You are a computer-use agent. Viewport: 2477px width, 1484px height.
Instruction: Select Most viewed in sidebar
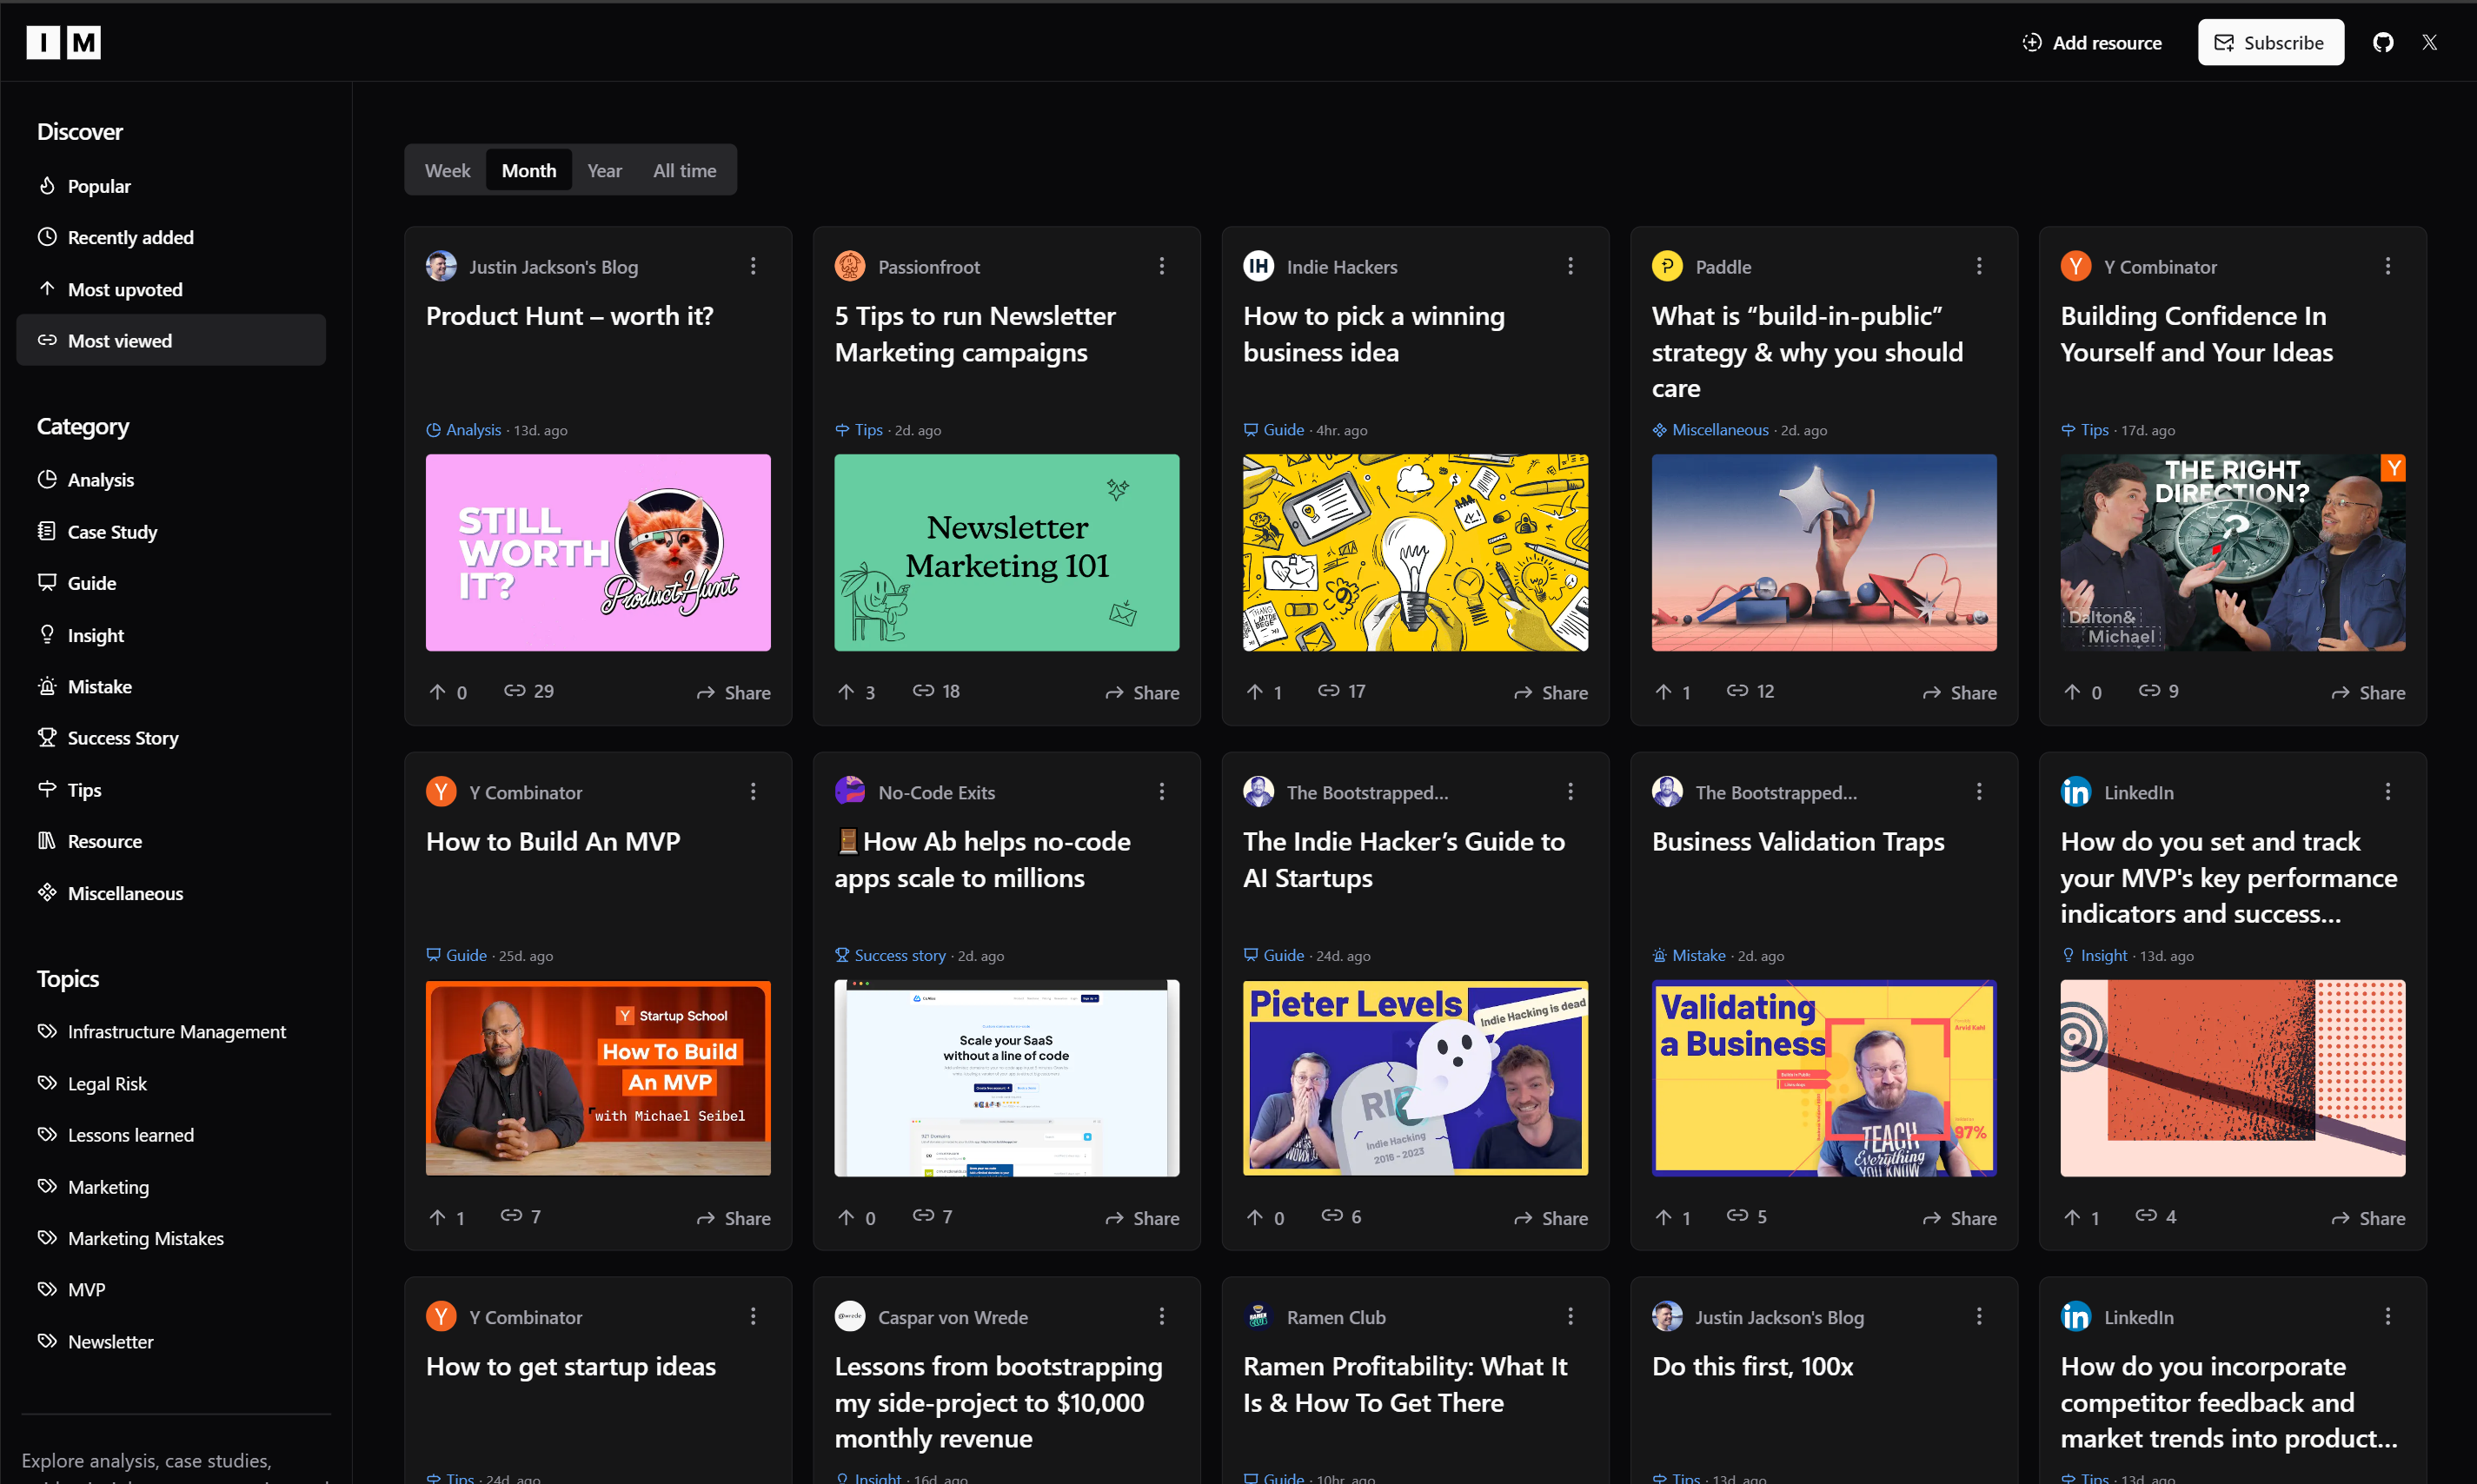click(x=171, y=340)
